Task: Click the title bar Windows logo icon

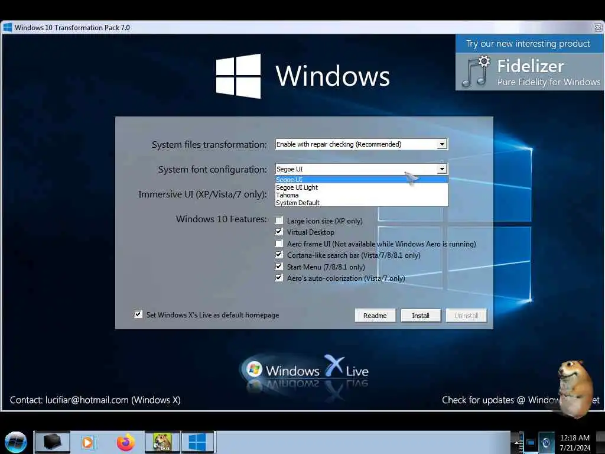Action: (x=7, y=27)
